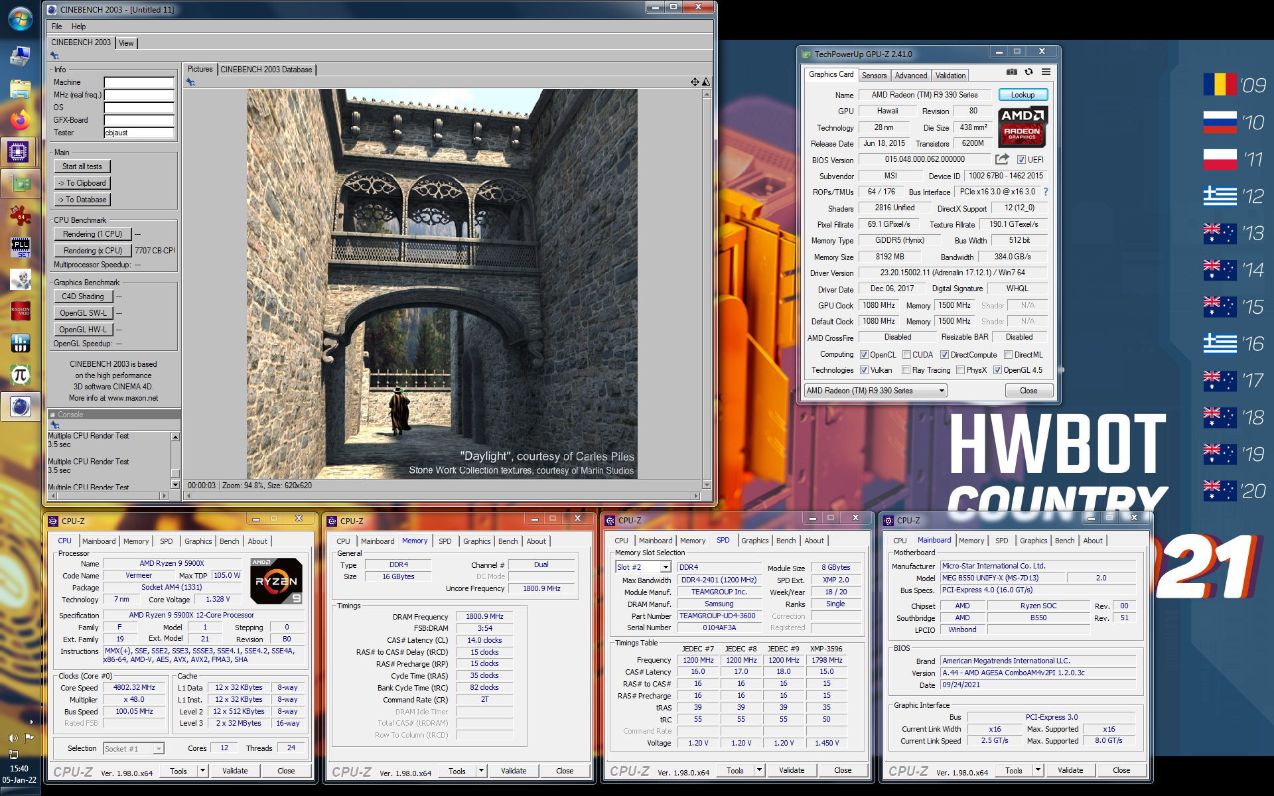Click the Action Center flag tray icon

(29, 738)
